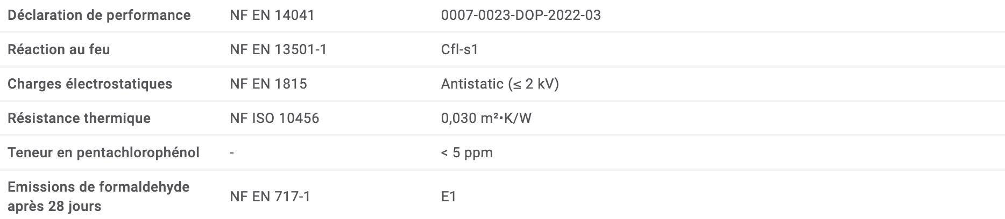Click the 'Résistance thermique' row label
This screenshot has width=1005, height=219.
[79, 118]
